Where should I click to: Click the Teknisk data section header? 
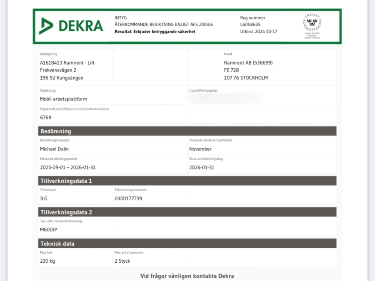(57, 244)
